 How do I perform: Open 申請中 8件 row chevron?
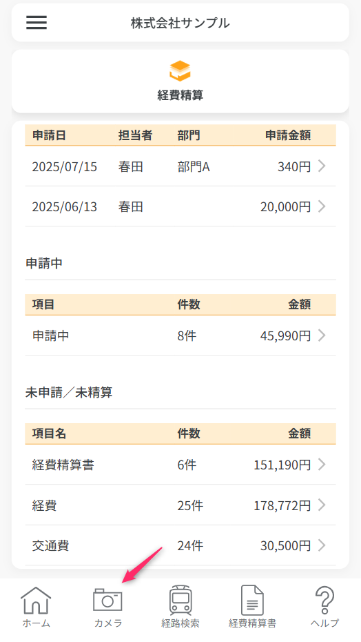[322, 335]
